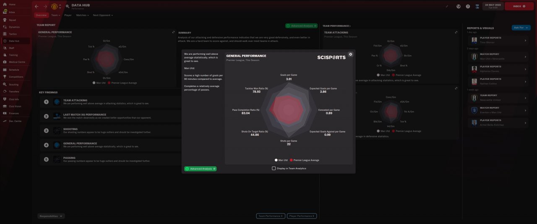The width and height of the screenshot is (537, 224).
Task: Click Advanced Analysis button in popup
Action: click(201, 169)
